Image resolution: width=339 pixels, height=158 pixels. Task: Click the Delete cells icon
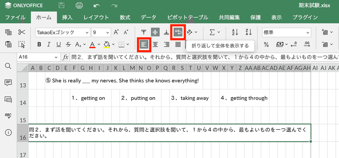pos(325,45)
